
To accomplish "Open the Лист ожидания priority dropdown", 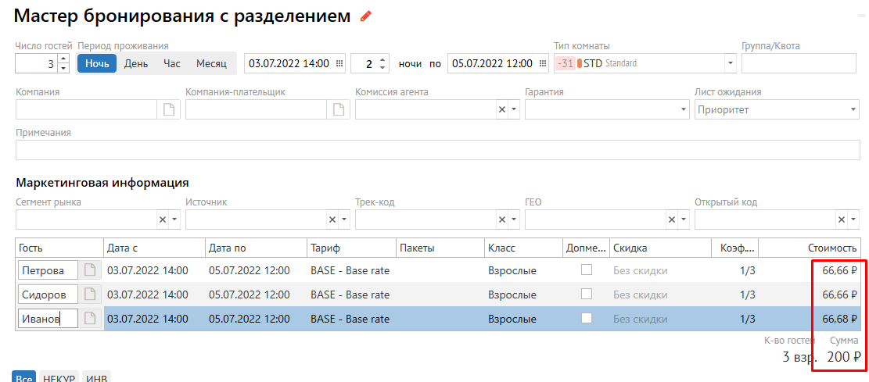I will point(853,110).
